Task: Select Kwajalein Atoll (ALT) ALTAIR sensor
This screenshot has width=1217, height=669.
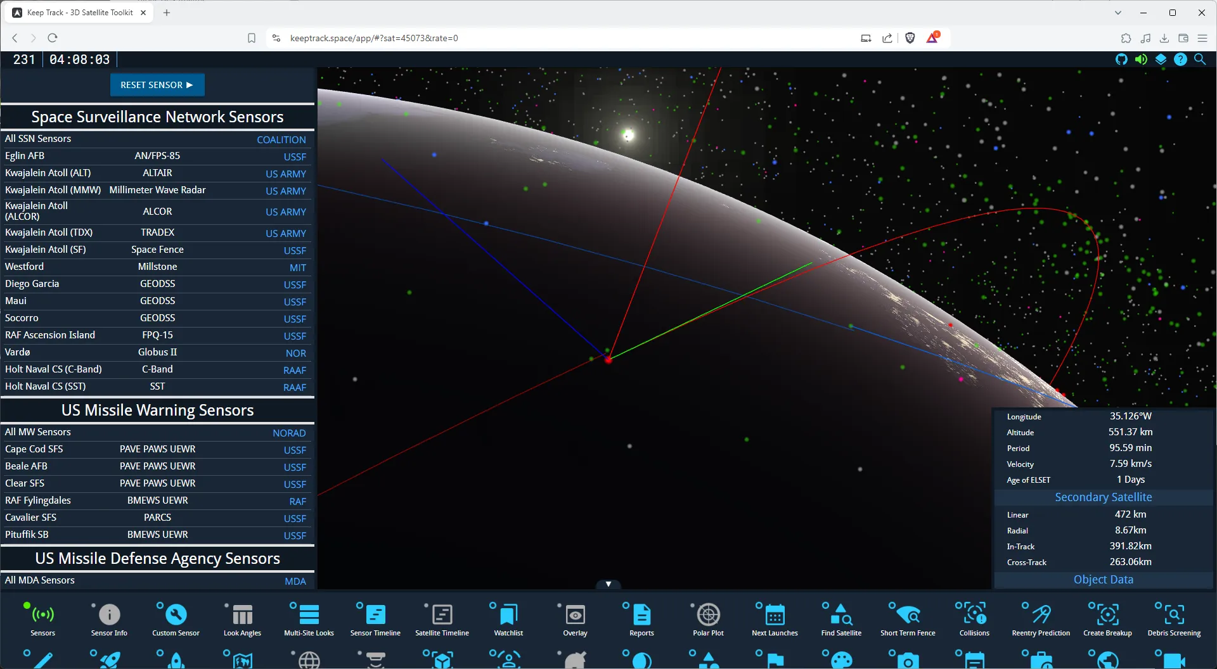Action: [156, 173]
